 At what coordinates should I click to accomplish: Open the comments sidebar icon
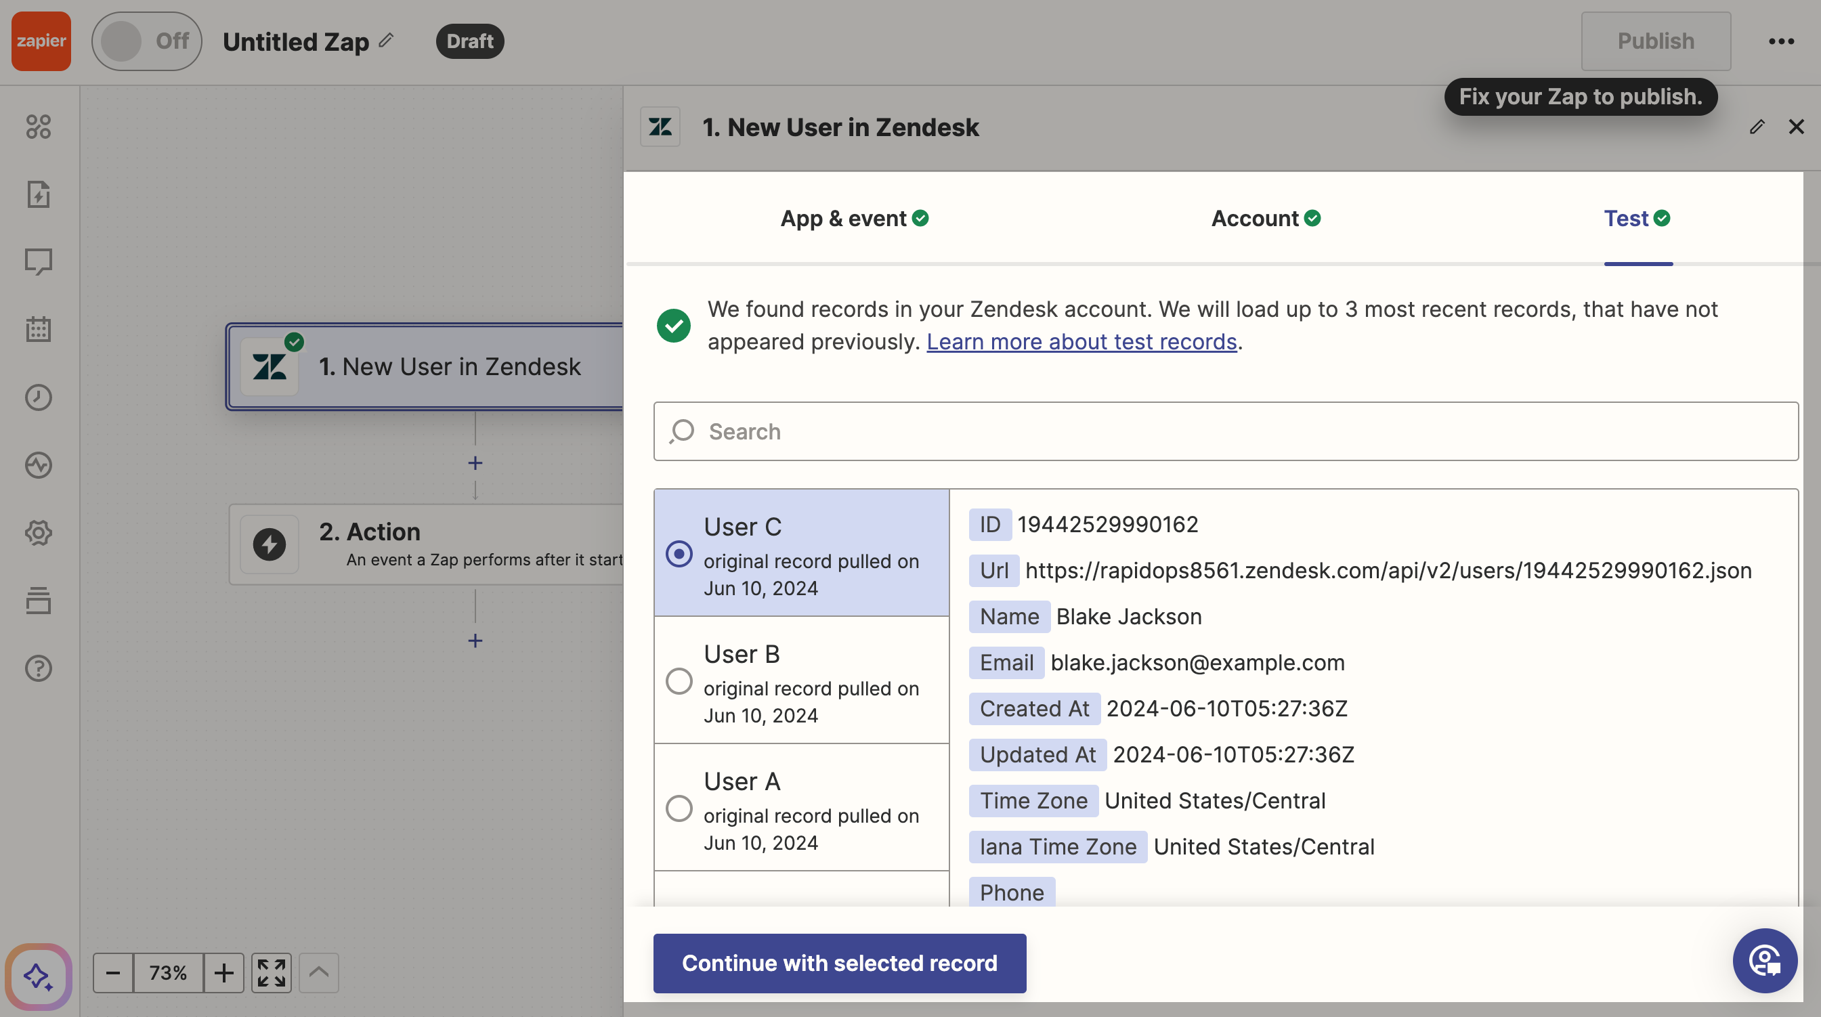tap(38, 261)
